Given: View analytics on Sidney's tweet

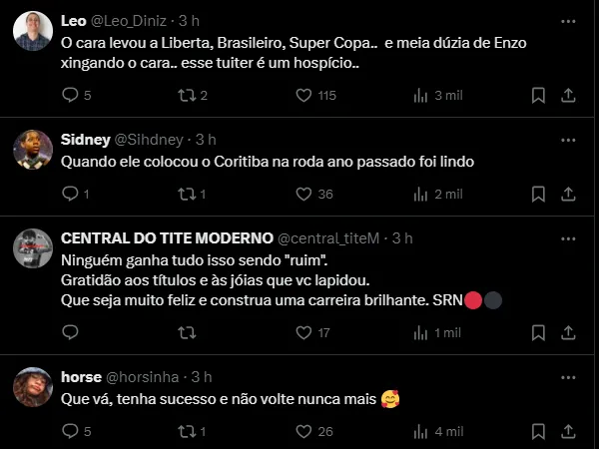Looking at the screenshot, I should tap(420, 194).
